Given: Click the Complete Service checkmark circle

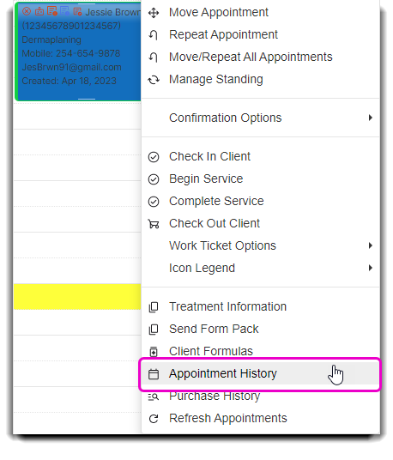Looking at the screenshot, I should pyautogui.click(x=154, y=202).
